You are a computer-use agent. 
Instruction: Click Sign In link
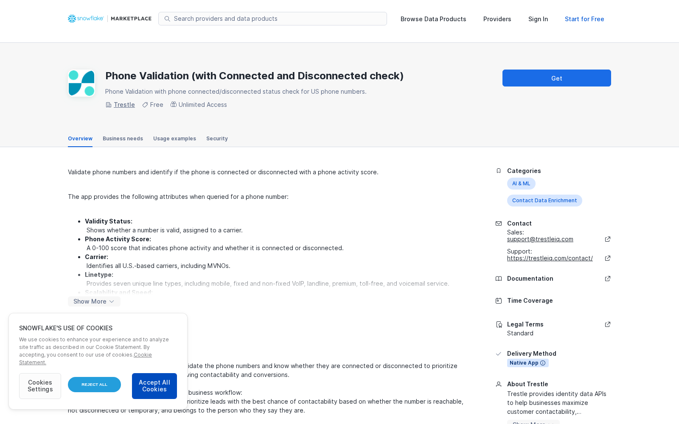pos(538,19)
